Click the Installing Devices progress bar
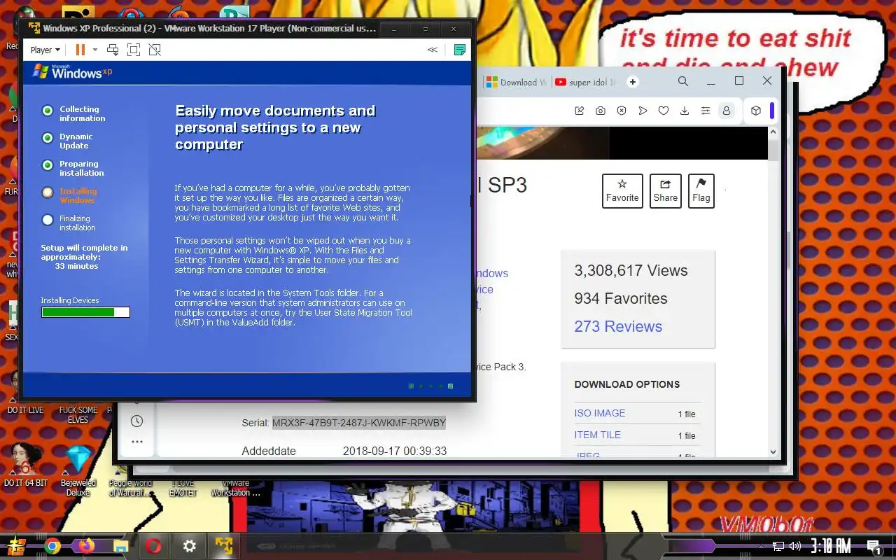Image resolution: width=896 pixels, height=560 pixels. [x=85, y=312]
